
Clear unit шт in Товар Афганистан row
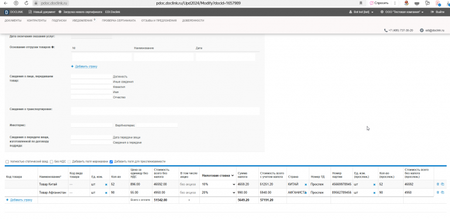[x=106, y=193]
